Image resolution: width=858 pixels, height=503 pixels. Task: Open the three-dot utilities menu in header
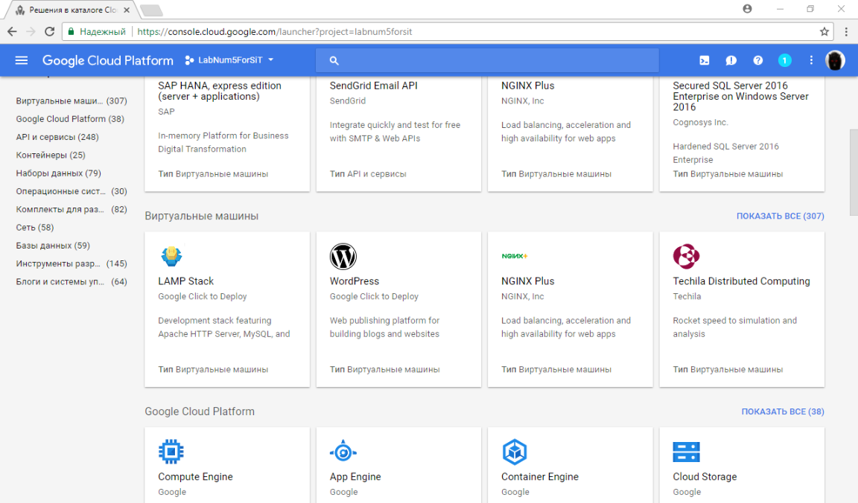tap(812, 60)
